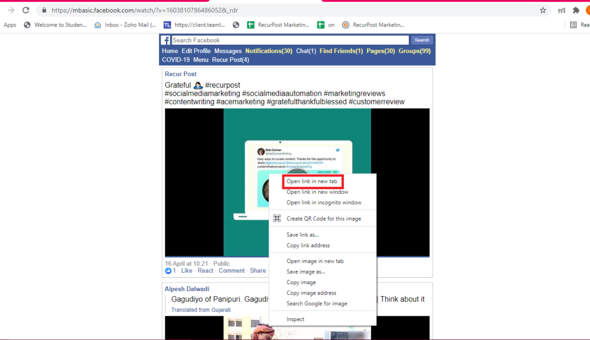The height and width of the screenshot is (340, 590).
Task: Open the 'on' bookmark
Action: (x=326, y=25)
